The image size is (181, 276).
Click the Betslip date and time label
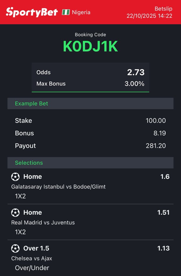149,16
